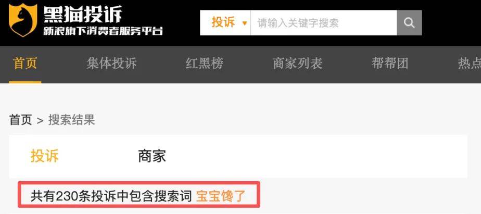Click the 新浪旗下消费者服务平台 tagline

pos(103,31)
